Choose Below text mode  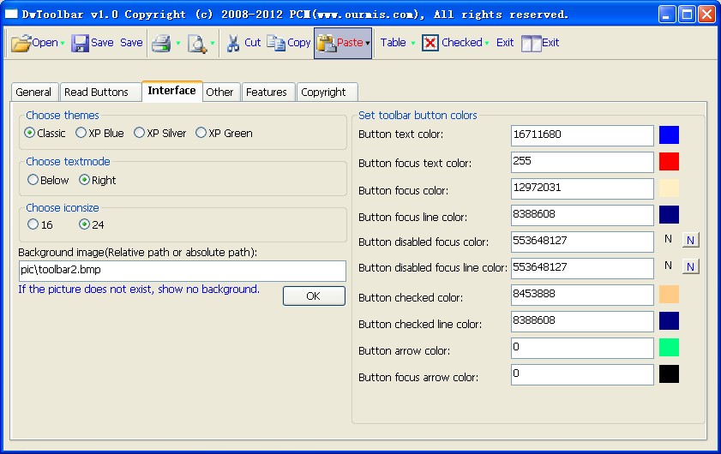click(33, 180)
